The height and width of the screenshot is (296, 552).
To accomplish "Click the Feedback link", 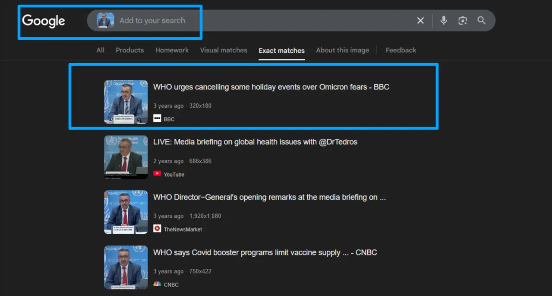I will click(401, 50).
